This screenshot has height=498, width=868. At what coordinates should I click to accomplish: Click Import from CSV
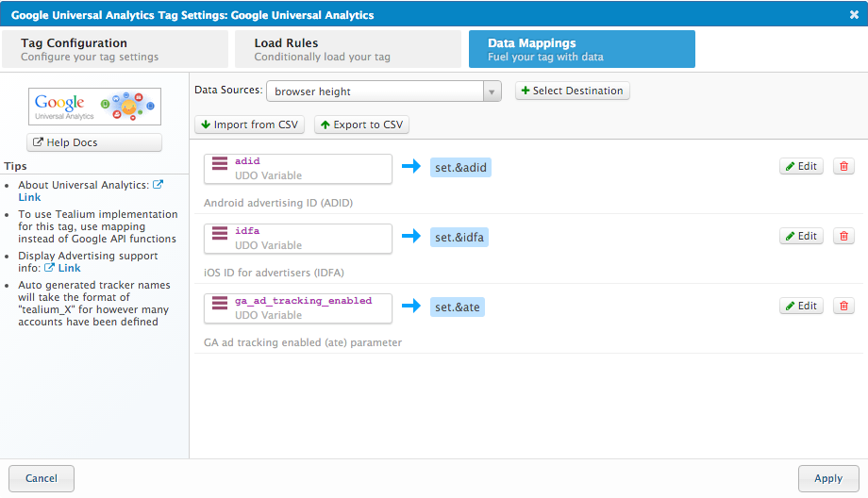[x=249, y=124]
